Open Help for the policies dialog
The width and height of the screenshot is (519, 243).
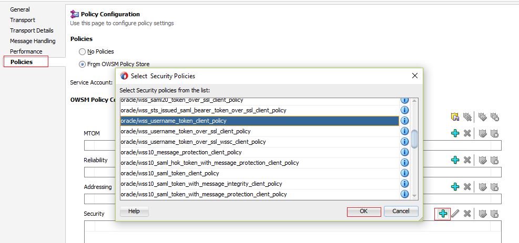(134, 211)
